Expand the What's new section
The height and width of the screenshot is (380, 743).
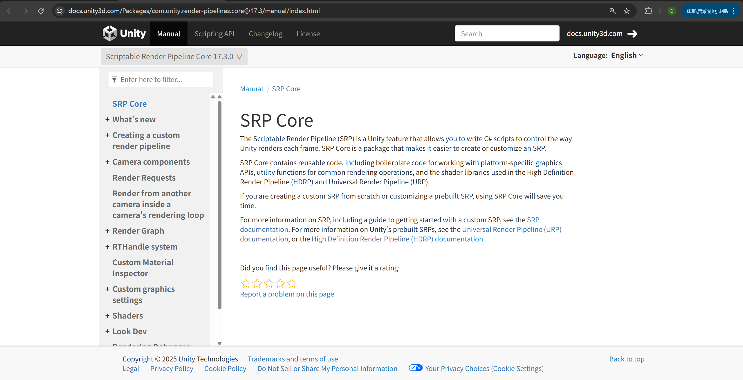[107, 119]
